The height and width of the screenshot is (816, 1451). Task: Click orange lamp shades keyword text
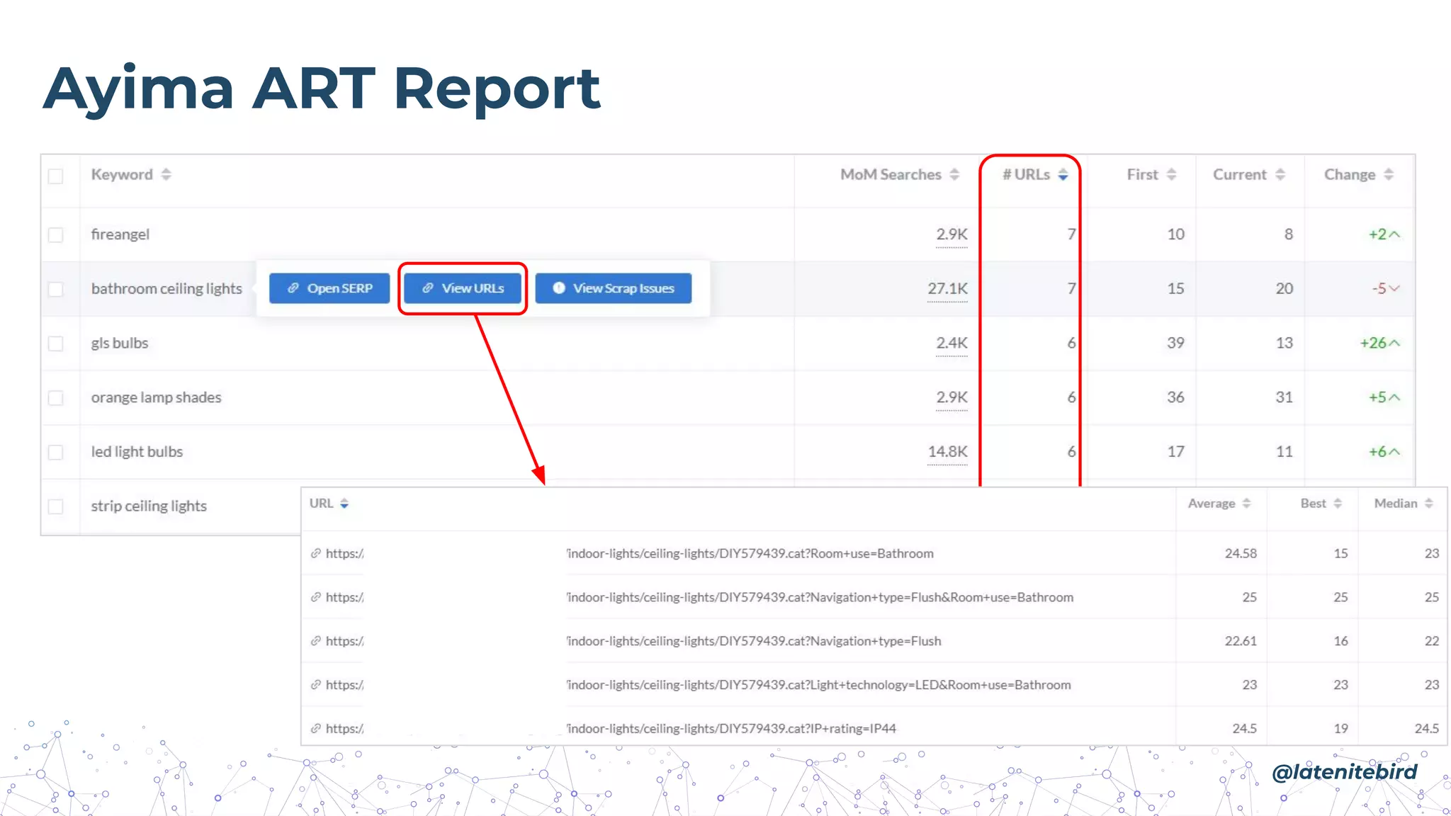click(156, 397)
